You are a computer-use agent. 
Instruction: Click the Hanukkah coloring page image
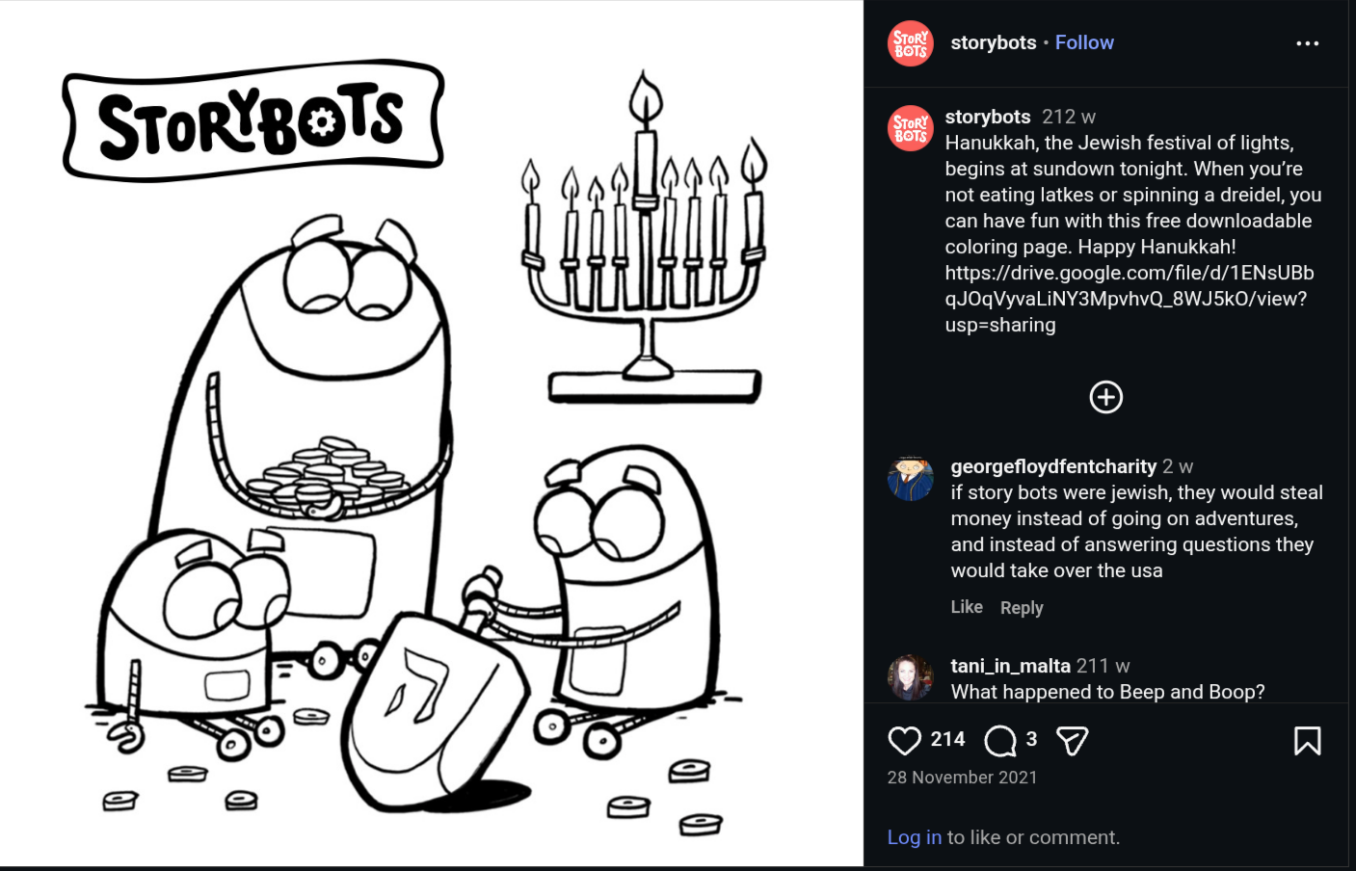click(x=432, y=434)
